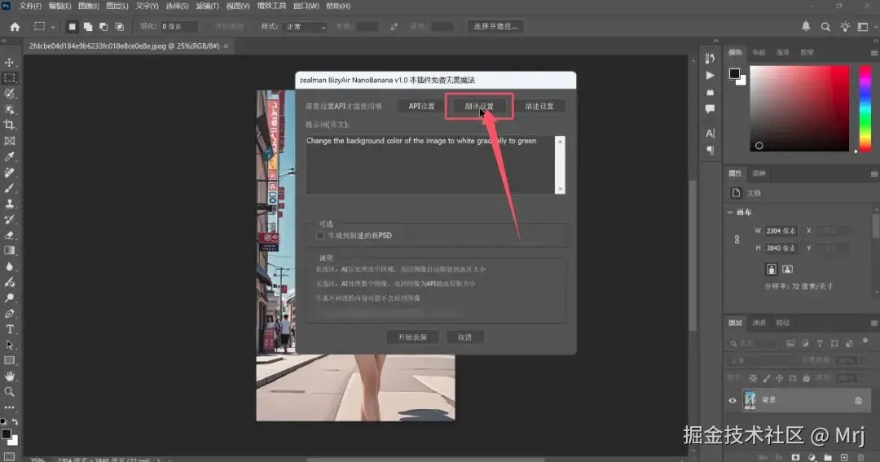
Task: Choose Intersect with selection mode button
Action: pyautogui.click(x=120, y=26)
